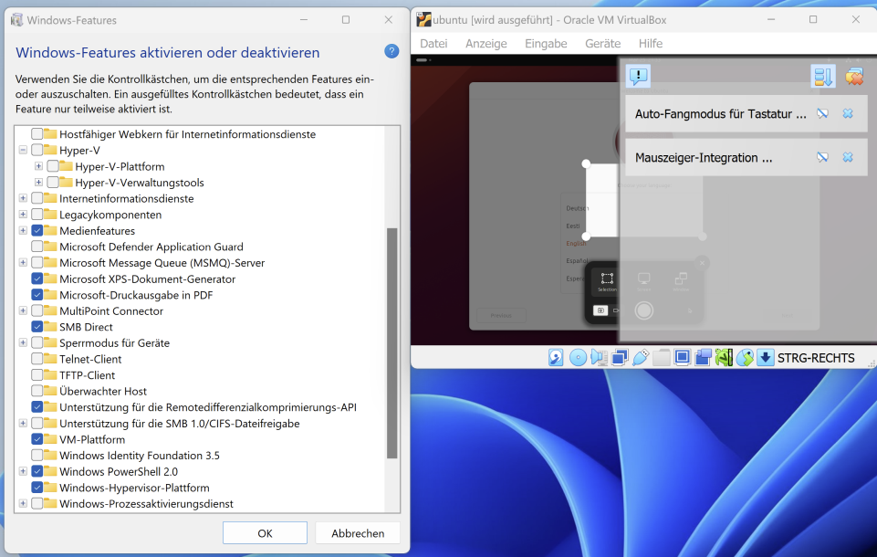Open the Anzeige menu in VirtualBox
Viewport: 877px width, 557px height.
[486, 44]
